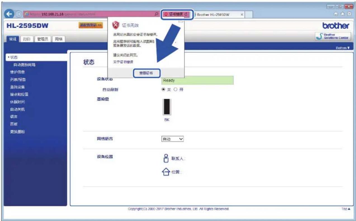Open the blank new tab button
The height and width of the screenshot is (221, 356).
(x=249, y=15)
